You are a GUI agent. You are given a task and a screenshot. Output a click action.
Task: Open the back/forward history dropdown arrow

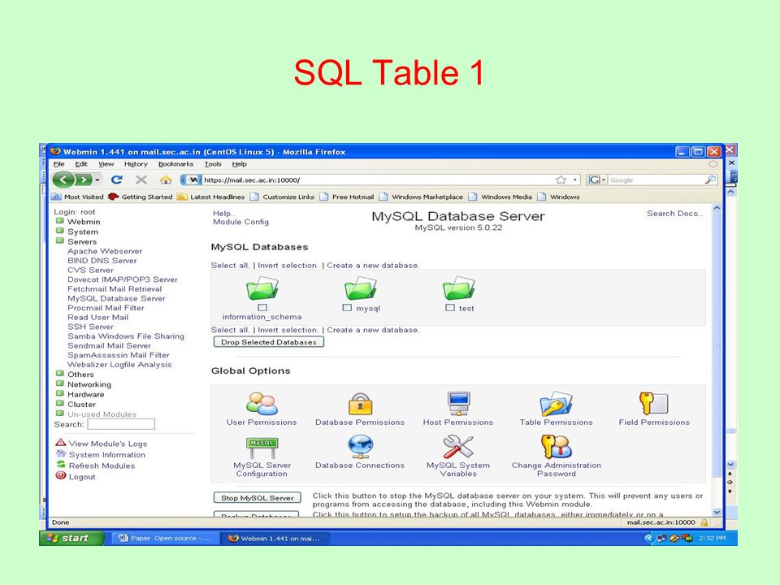point(97,180)
